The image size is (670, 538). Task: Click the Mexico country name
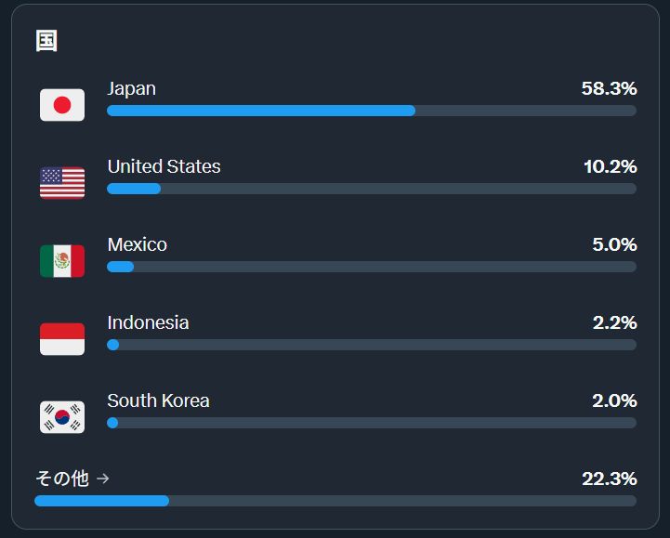[137, 245]
